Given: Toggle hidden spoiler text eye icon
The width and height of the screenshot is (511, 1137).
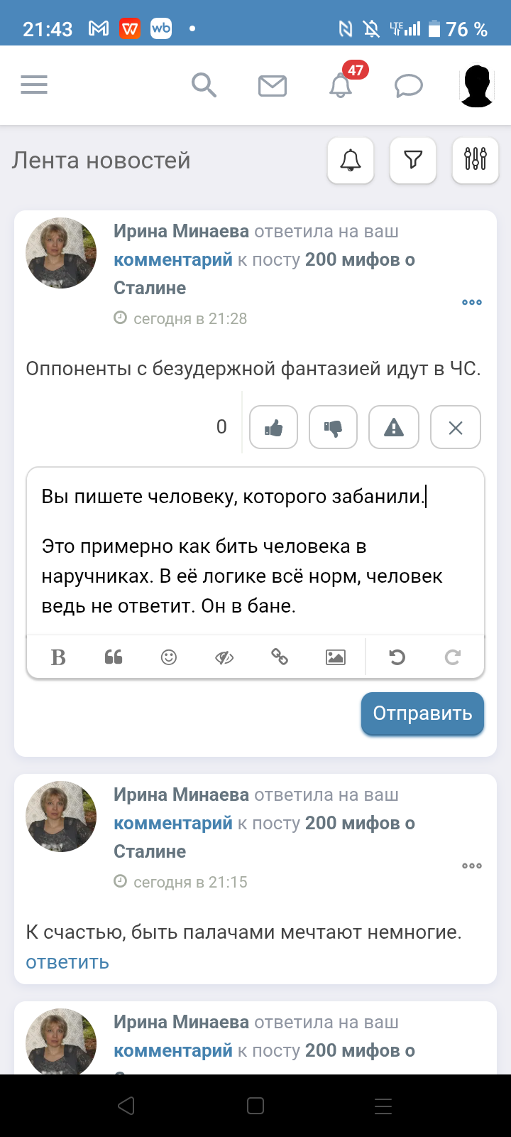Looking at the screenshot, I should 224,657.
